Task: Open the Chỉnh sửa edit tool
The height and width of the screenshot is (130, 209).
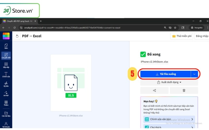Action: [x=6, y=75]
